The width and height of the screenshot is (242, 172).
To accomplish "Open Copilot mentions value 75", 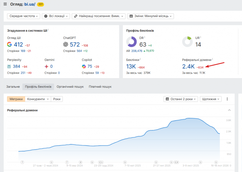I will coord(90,67).
